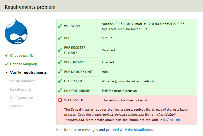Click the WEB SERVER label
Image resolution: width=203 pixels, height=136 pixels.
(73, 26)
